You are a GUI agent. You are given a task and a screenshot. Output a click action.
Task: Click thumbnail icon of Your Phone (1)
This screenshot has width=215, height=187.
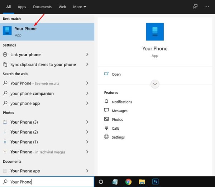point(5,142)
